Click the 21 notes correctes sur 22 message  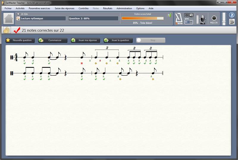pos(43,30)
